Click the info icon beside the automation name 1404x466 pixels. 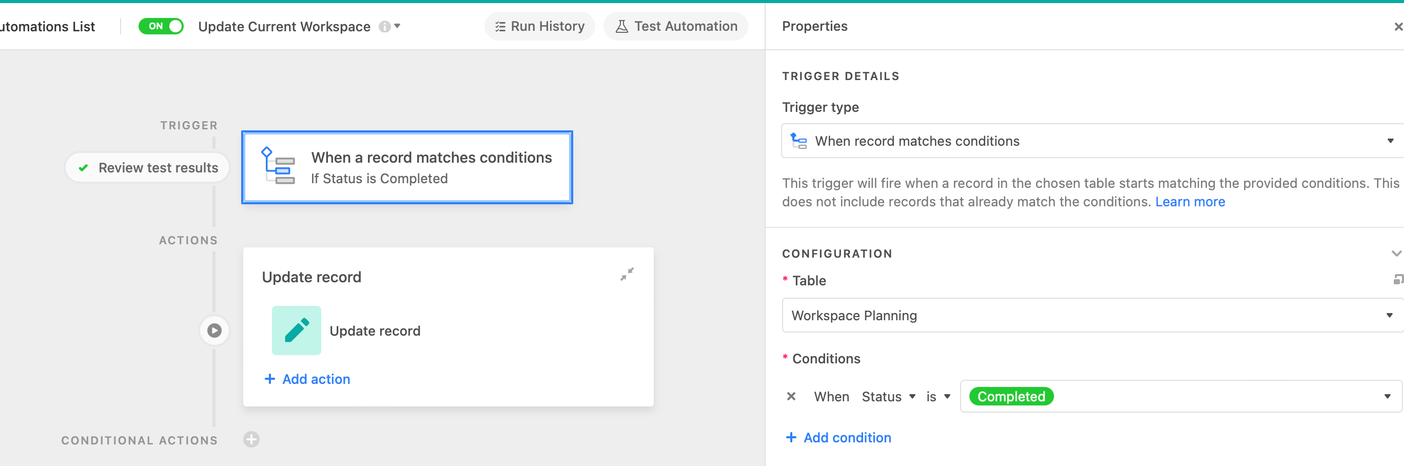click(385, 26)
